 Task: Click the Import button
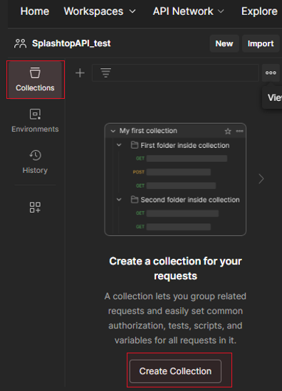pos(261,43)
